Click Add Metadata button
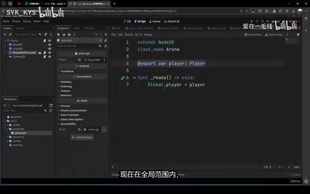Image resolution: width=310 pixels, height=194 pixels. (82, 137)
